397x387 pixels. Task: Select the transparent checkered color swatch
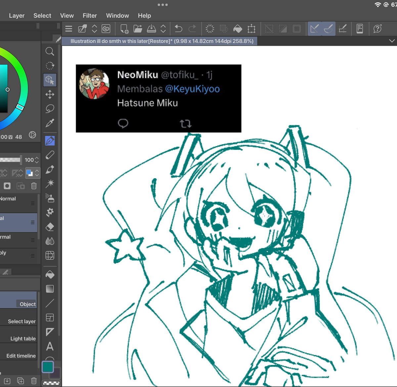[52, 383]
